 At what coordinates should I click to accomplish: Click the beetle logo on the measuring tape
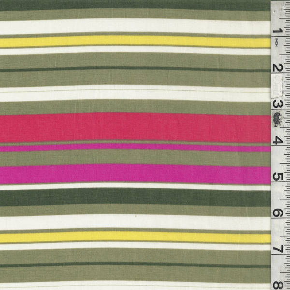[x=277, y=119]
